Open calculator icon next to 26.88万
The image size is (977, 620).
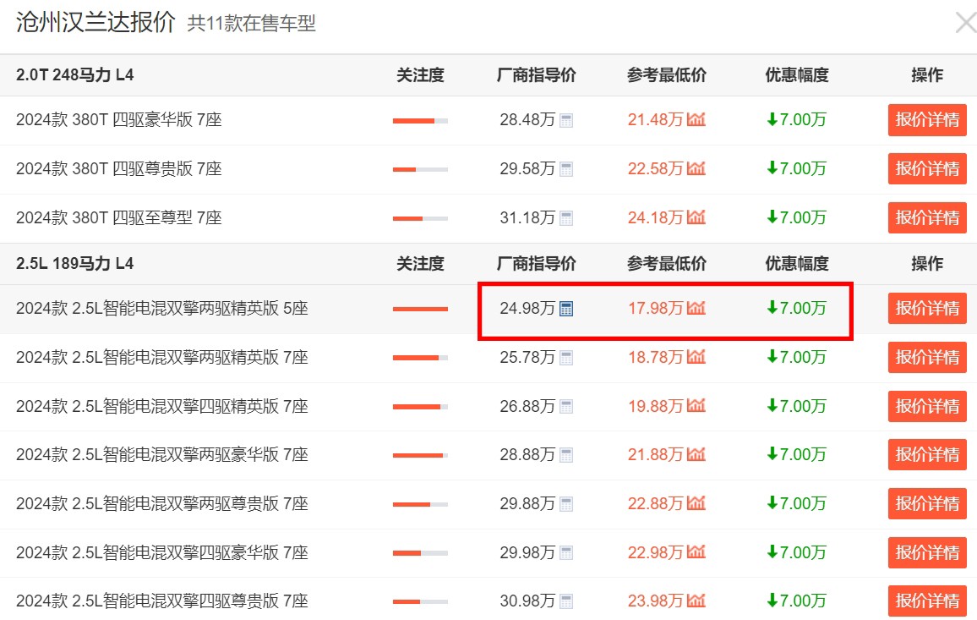[x=565, y=407]
